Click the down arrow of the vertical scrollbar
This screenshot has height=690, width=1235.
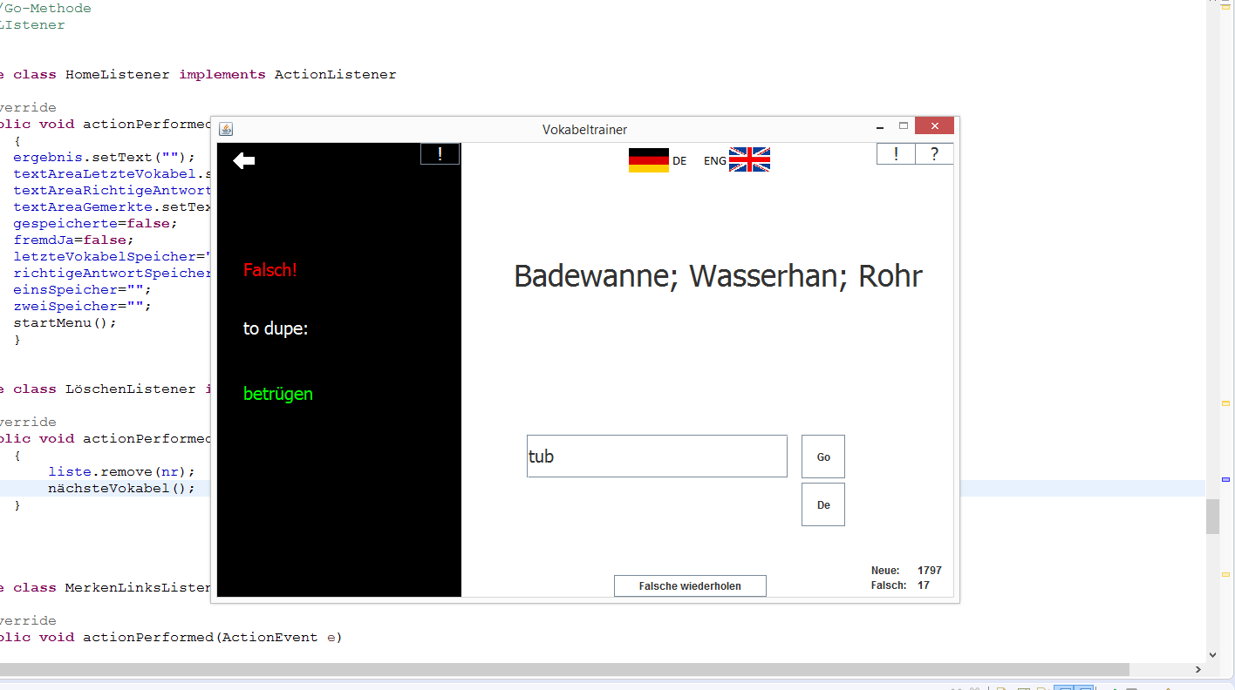[1213, 653]
